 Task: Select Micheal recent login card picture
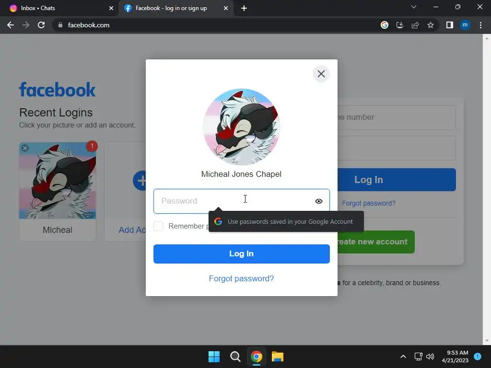tap(58, 181)
